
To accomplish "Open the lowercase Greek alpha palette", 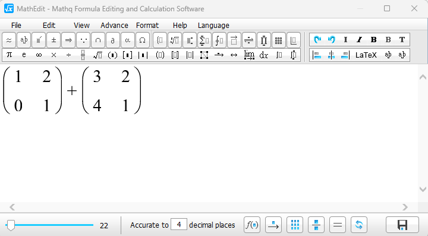I will tap(127, 40).
